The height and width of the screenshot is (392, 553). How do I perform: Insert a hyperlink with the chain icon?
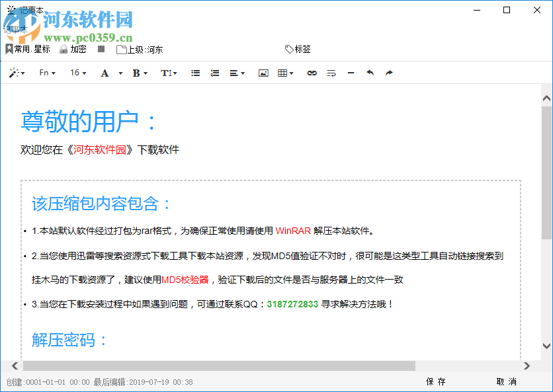(x=311, y=73)
